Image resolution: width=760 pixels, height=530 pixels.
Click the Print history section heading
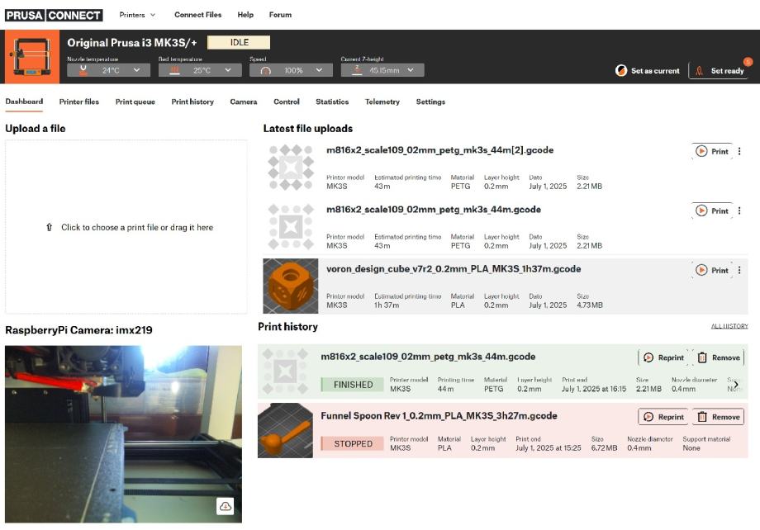click(x=288, y=327)
